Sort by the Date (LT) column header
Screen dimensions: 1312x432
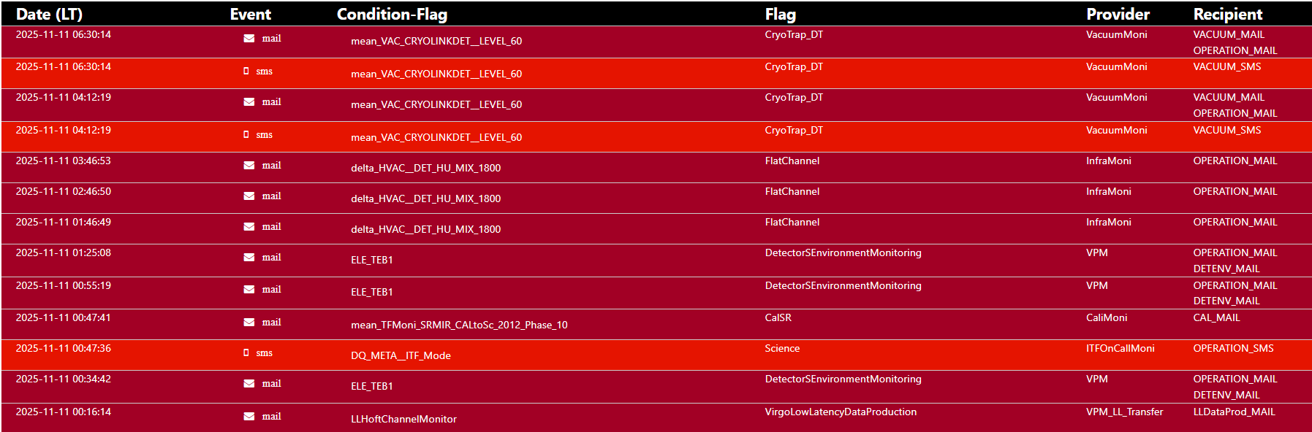click(49, 14)
